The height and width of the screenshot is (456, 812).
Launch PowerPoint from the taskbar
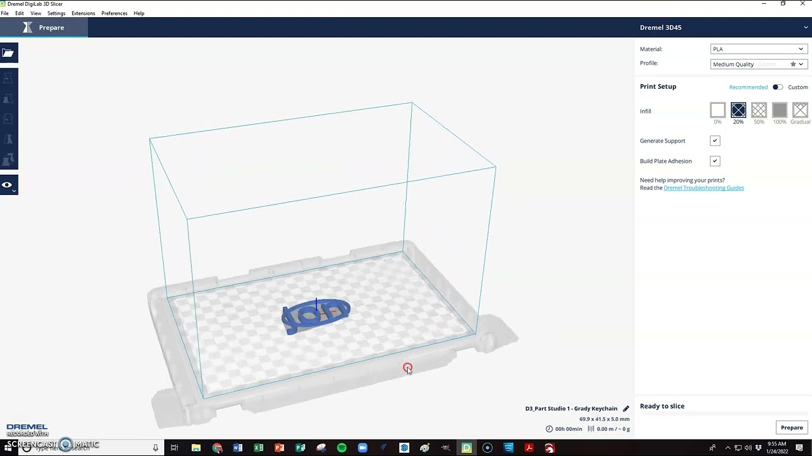tap(279, 448)
